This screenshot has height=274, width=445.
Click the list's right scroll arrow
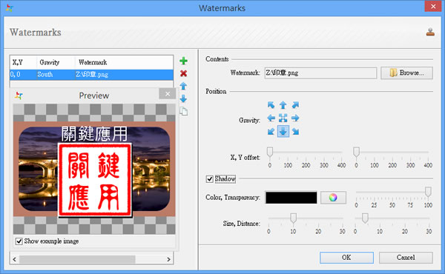(168, 259)
